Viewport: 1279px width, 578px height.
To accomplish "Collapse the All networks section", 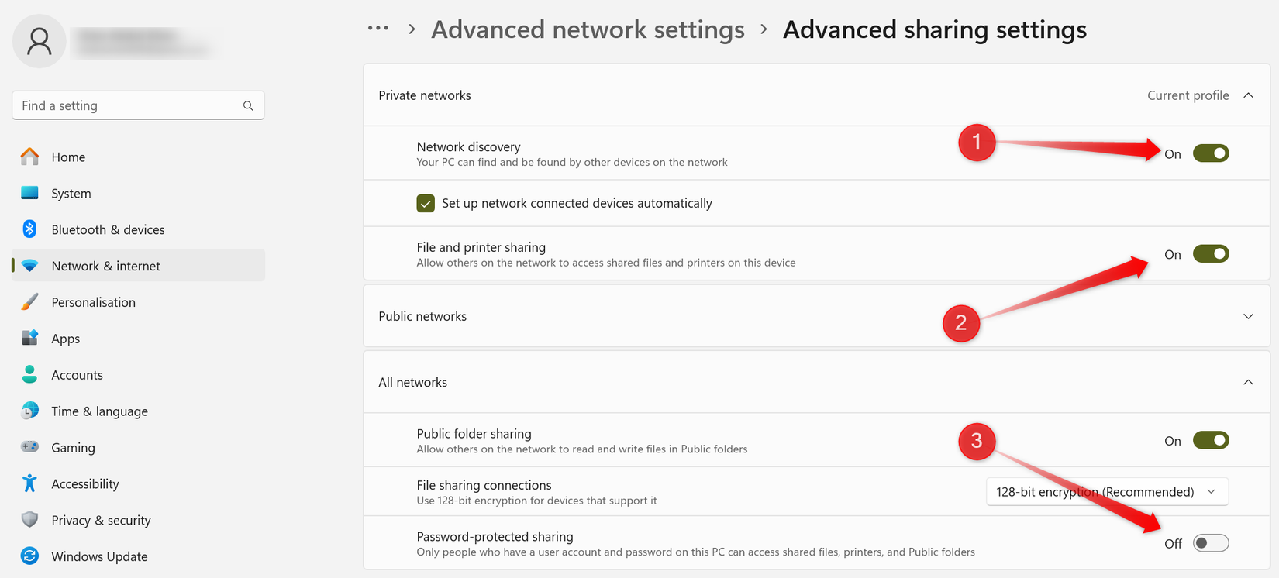I will pyautogui.click(x=1248, y=382).
